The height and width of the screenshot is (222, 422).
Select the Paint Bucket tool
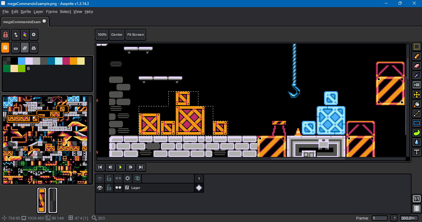pyautogui.click(x=417, y=104)
